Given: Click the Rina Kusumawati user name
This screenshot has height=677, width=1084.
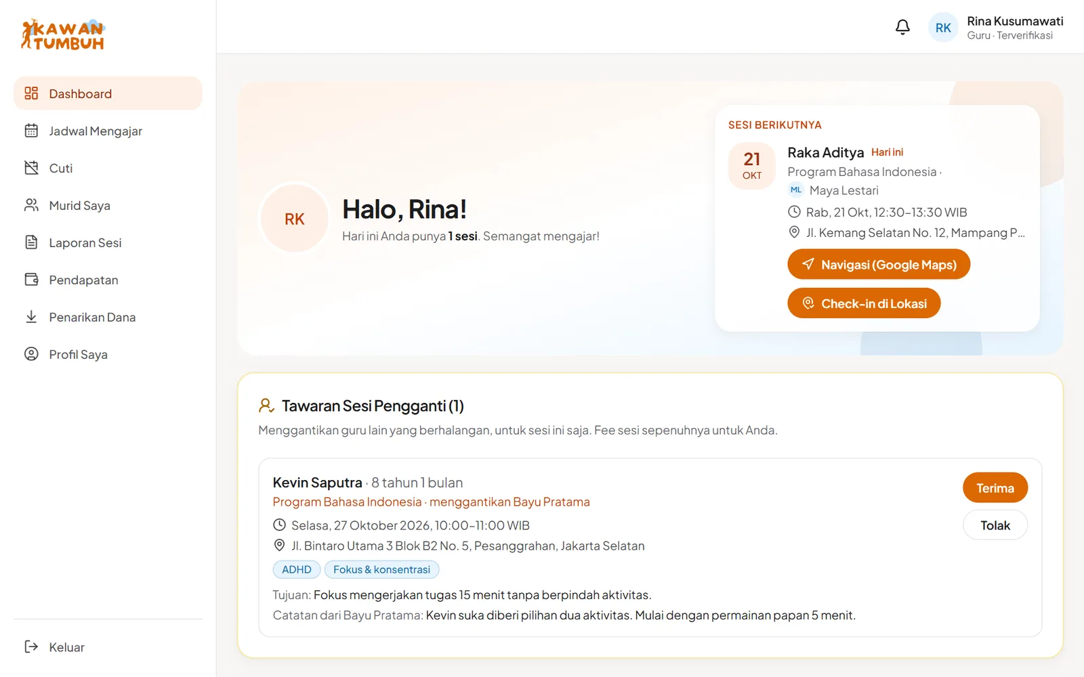Looking at the screenshot, I should (1015, 21).
